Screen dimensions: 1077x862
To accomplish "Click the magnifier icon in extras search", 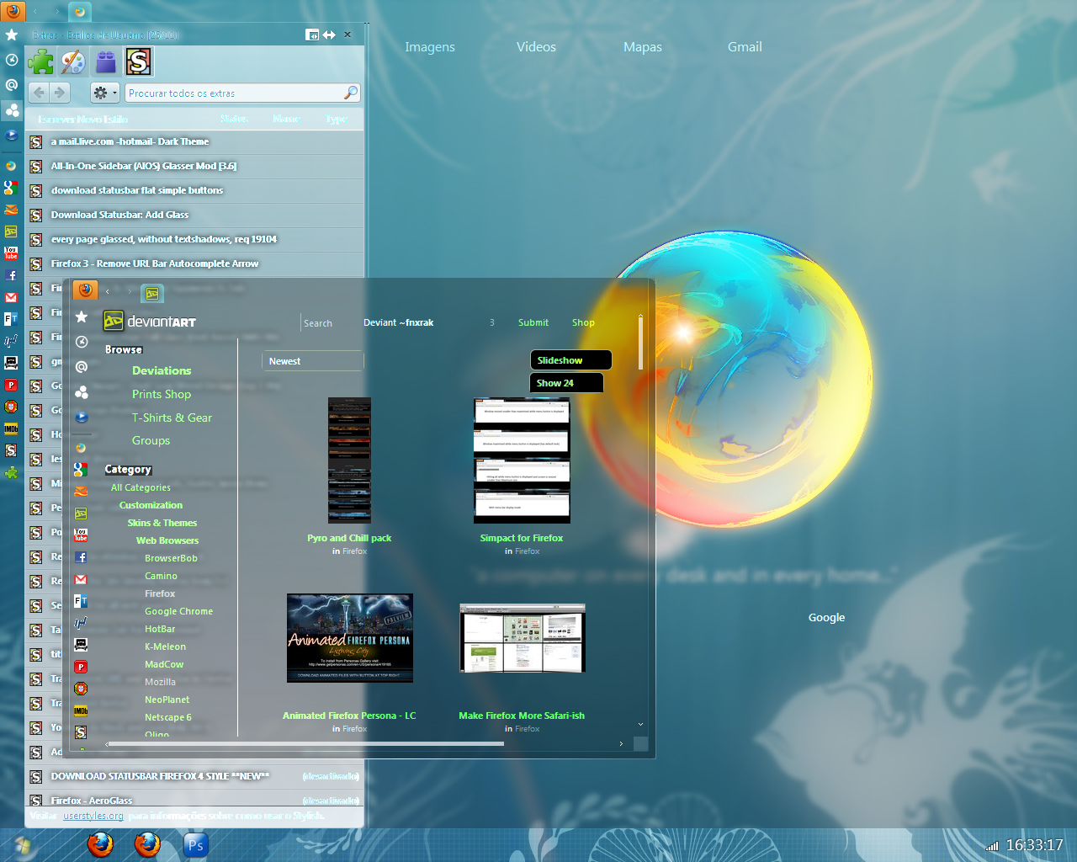I will click(x=351, y=93).
